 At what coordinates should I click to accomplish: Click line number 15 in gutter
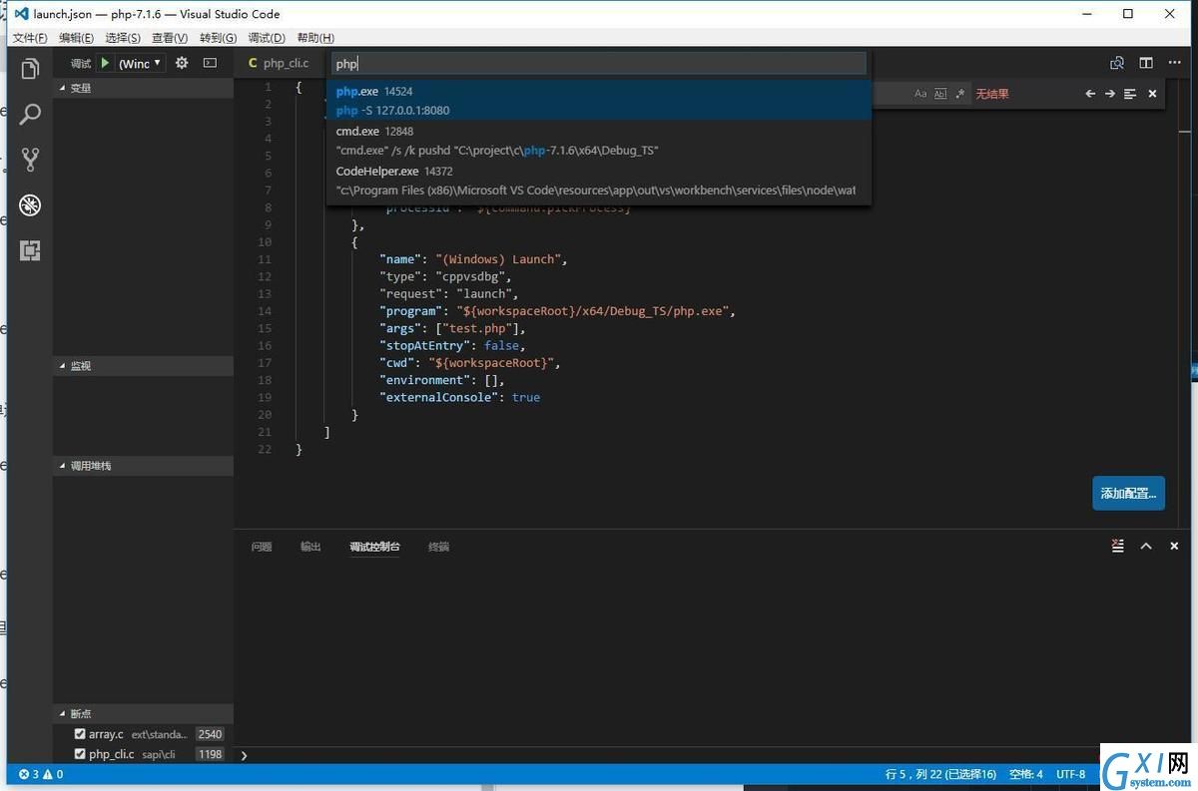(x=264, y=328)
